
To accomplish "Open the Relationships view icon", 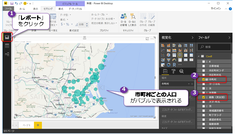I will [x=7, y=54].
